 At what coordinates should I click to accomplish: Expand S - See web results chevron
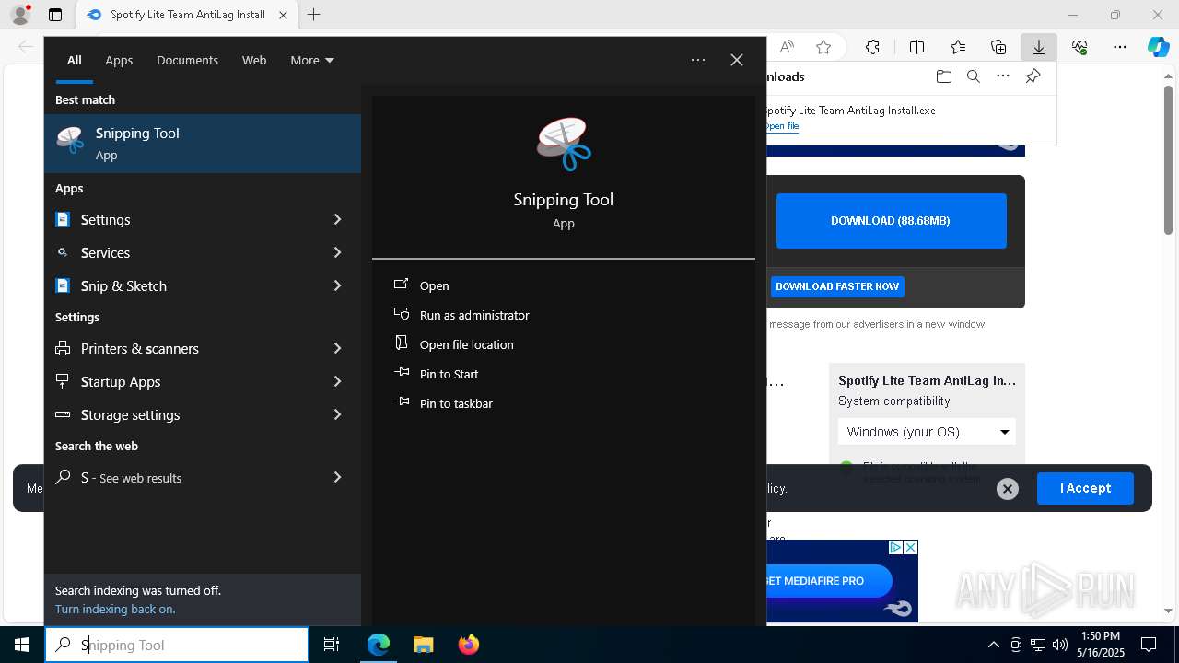click(x=337, y=477)
